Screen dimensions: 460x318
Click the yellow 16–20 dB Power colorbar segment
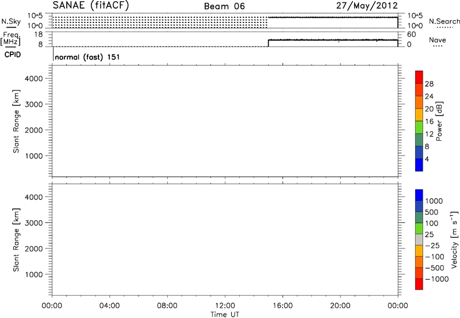tap(419, 115)
